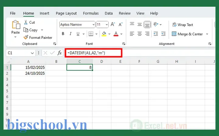Click the Paste clipboard icon
The height and width of the screenshot is (136, 219).
tap(16, 25)
